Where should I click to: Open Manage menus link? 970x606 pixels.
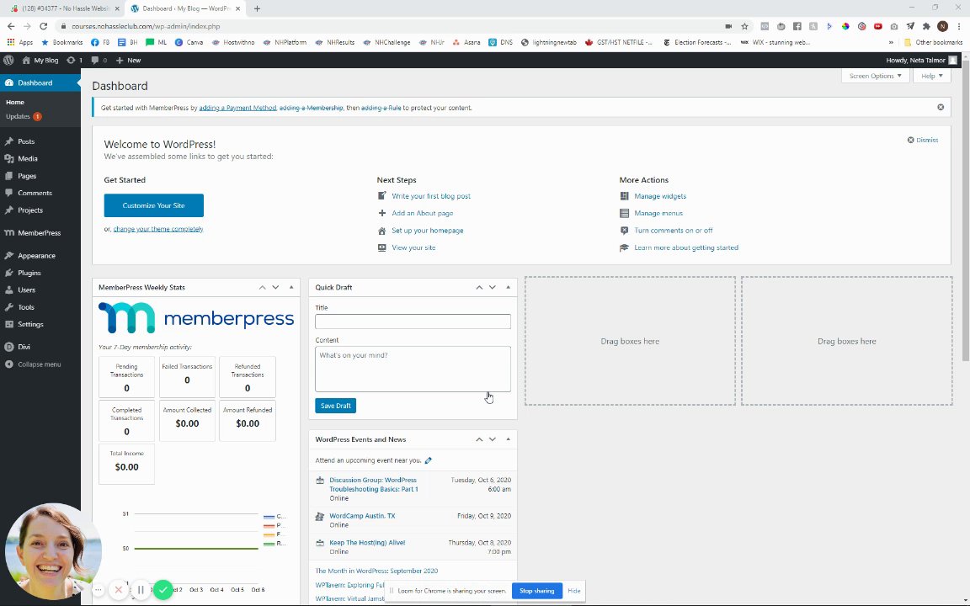[x=658, y=213]
